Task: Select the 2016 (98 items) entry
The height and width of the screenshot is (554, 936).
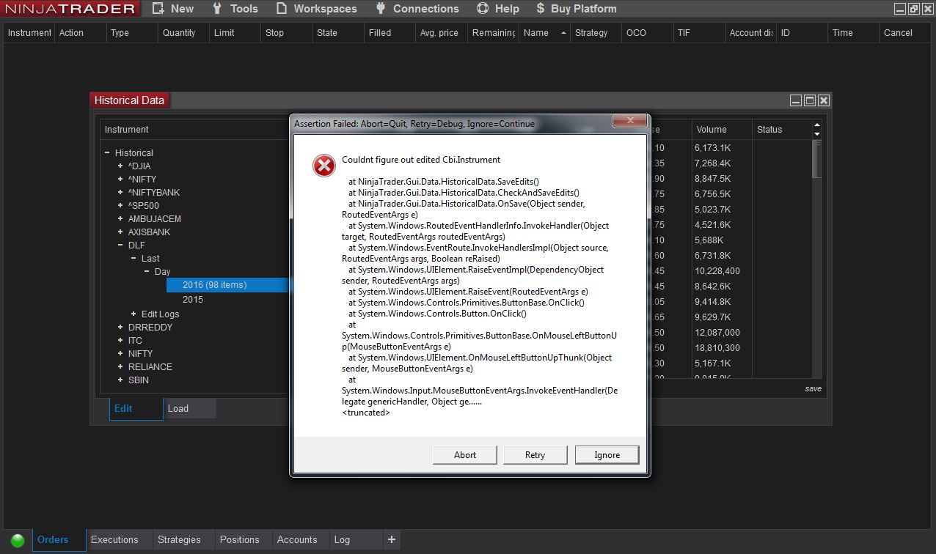Action: click(x=227, y=285)
